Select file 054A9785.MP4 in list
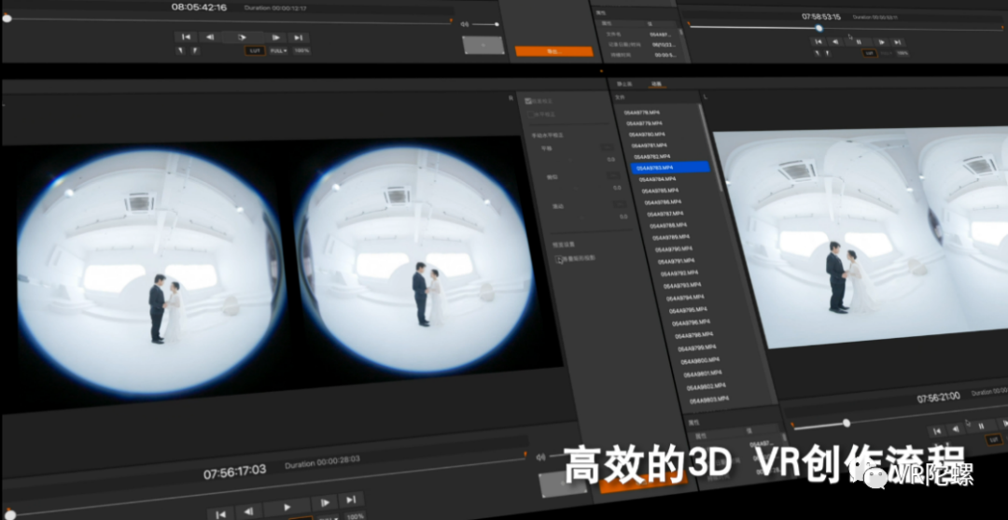1008x520 pixels. 660,190
